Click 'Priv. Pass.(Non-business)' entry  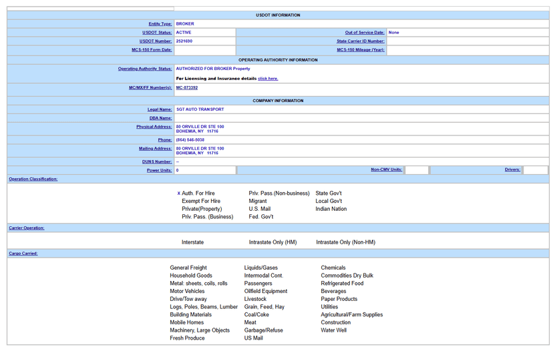(x=279, y=193)
